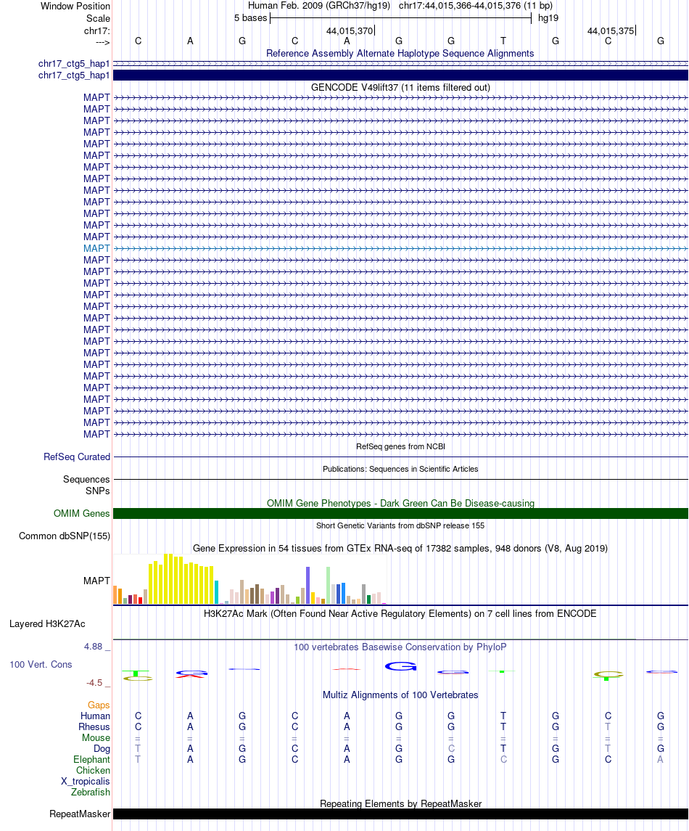Screen dimensions: 689x831
Task: Open 'RefSeq genes from NCBI' track title
Action: click(x=400, y=447)
